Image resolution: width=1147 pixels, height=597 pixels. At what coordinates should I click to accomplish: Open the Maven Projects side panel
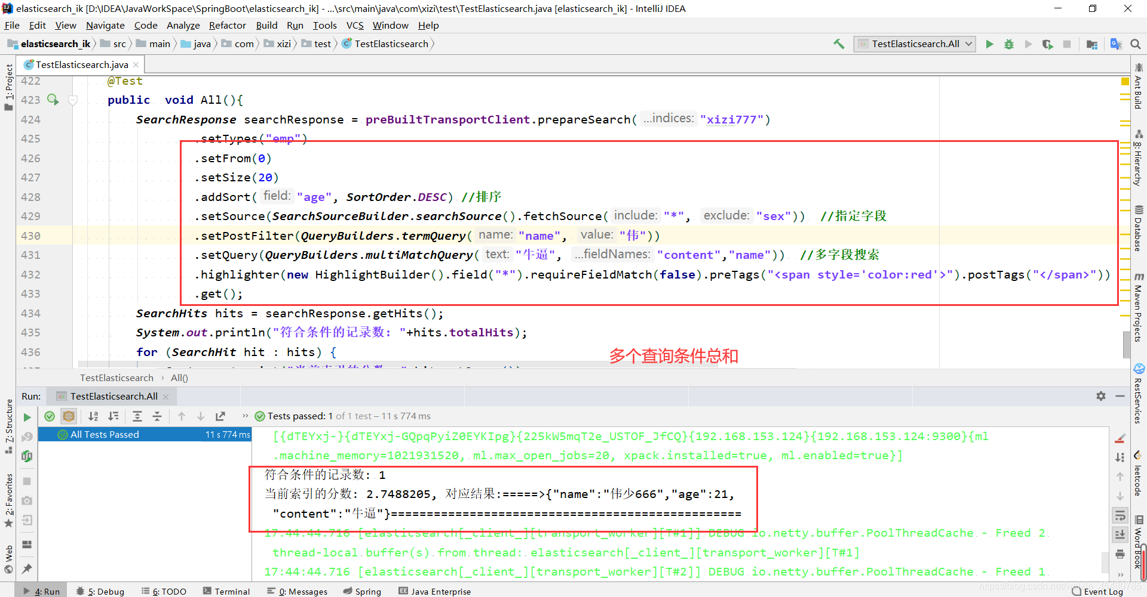pyautogui.click(x=1139, y=307)
